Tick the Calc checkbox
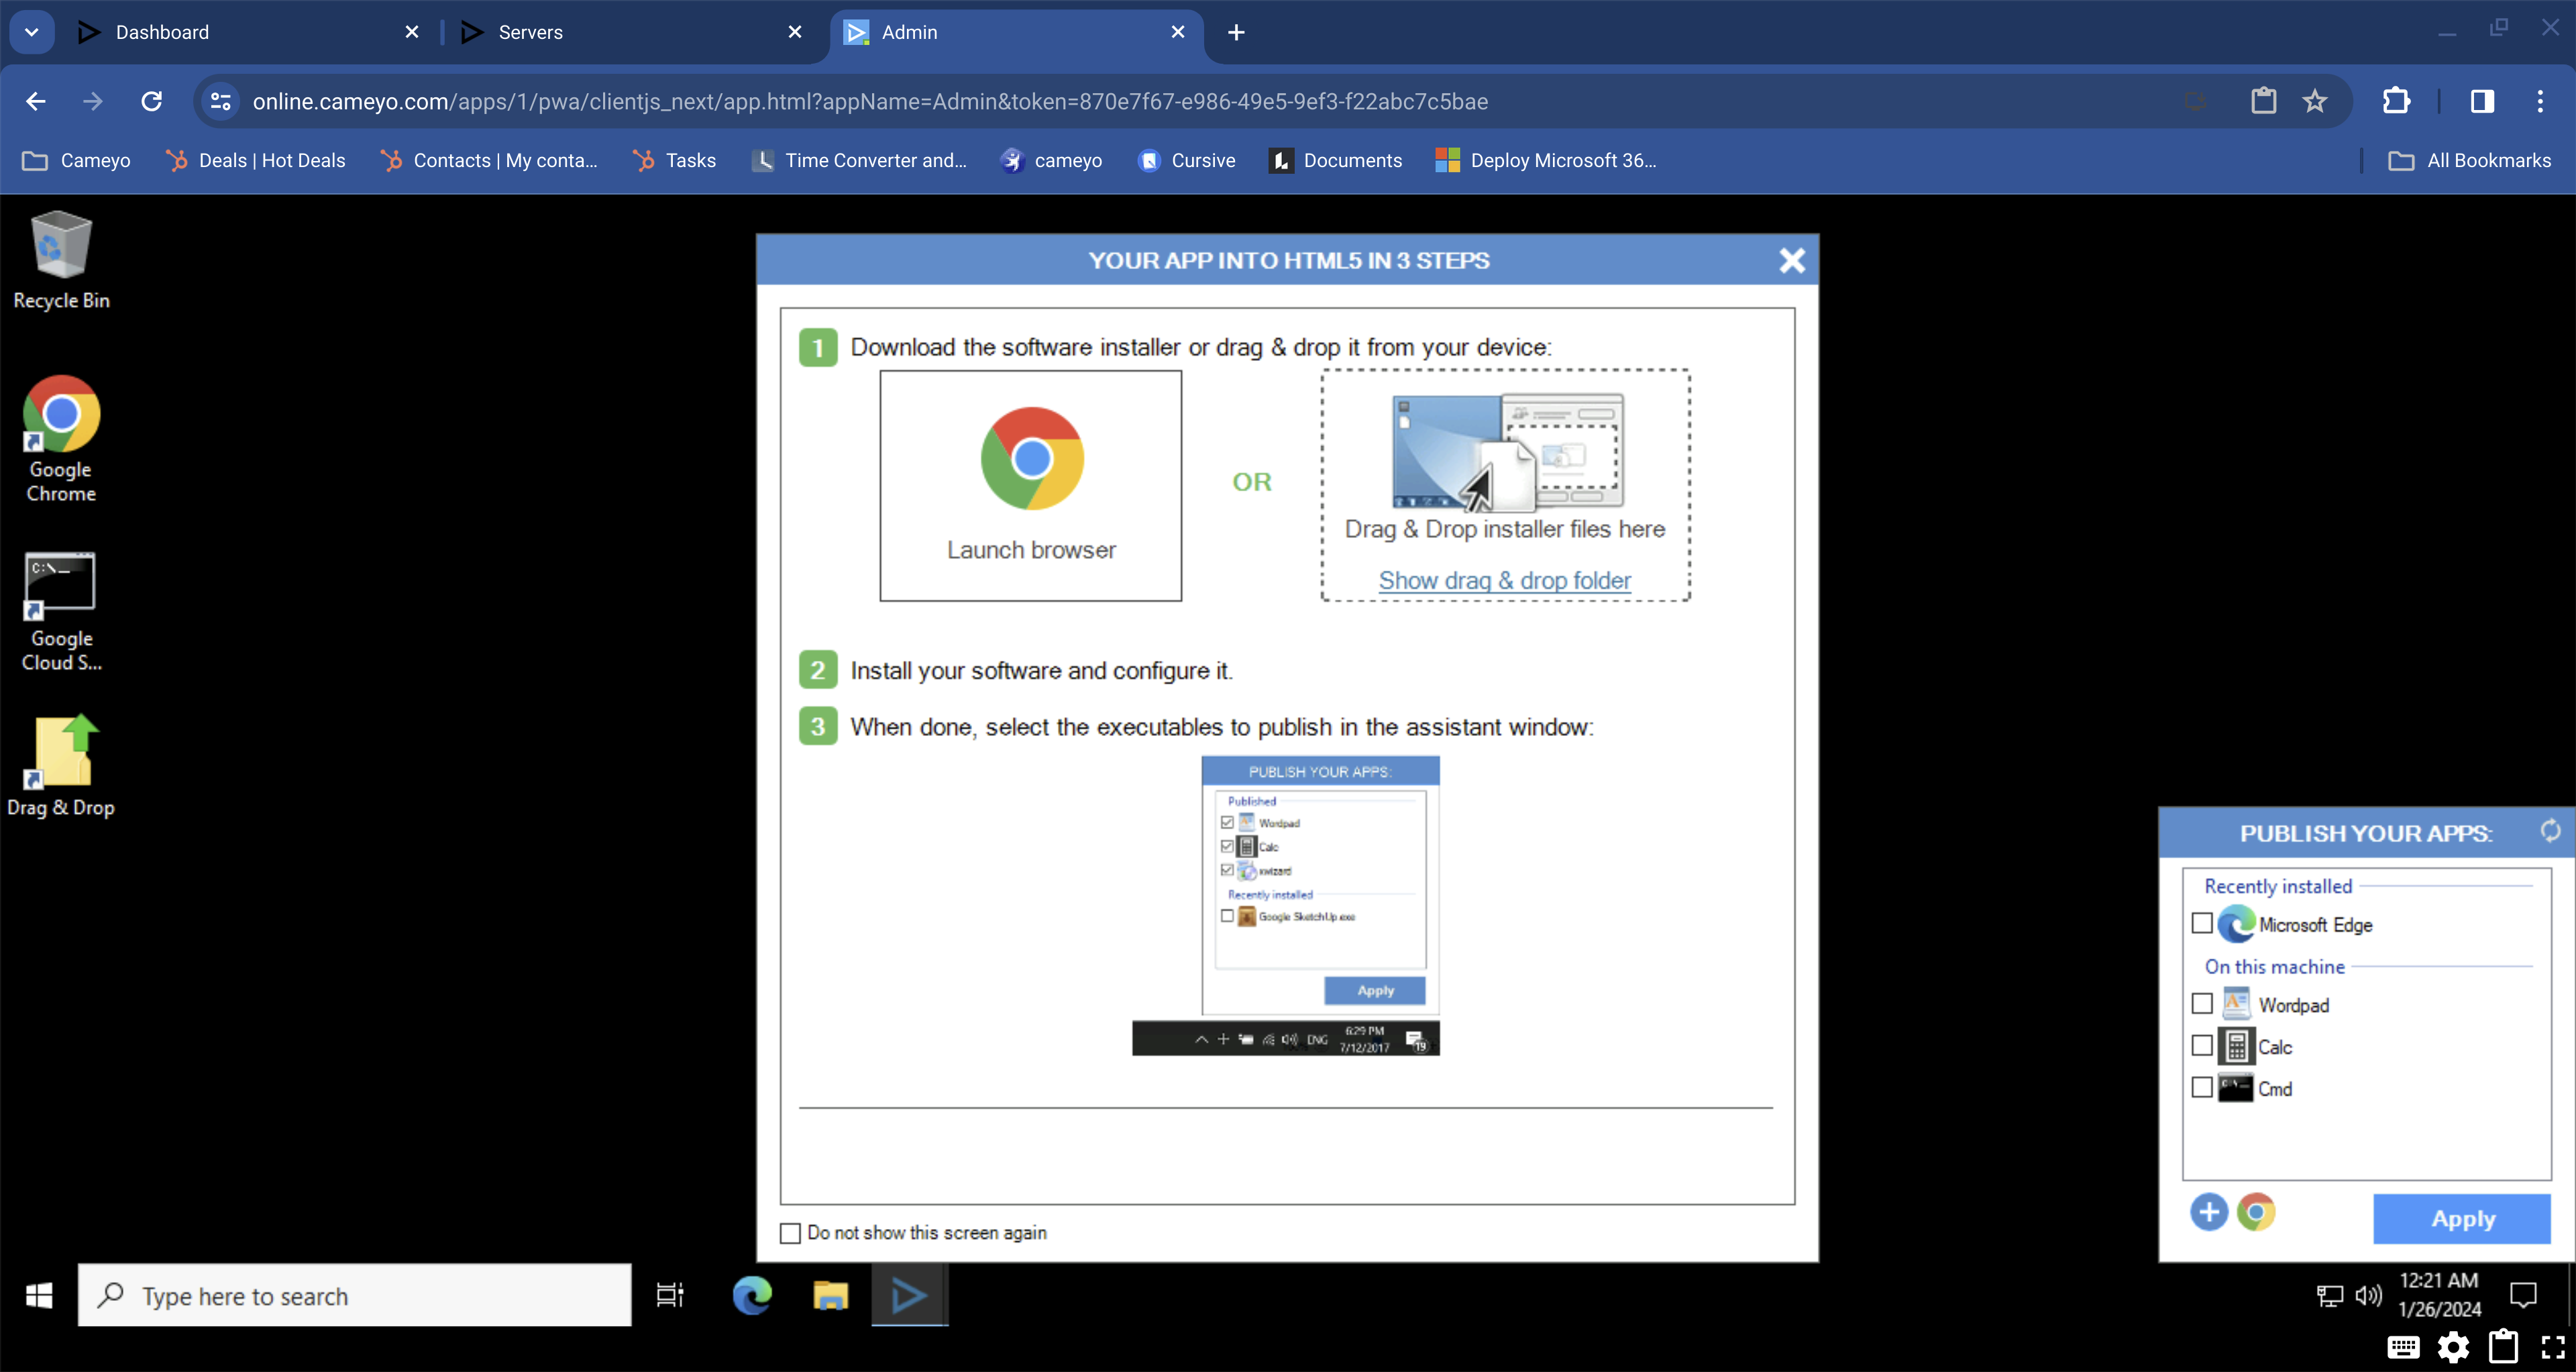Screen dimensions: 2576x1372 point(2201,1046)
